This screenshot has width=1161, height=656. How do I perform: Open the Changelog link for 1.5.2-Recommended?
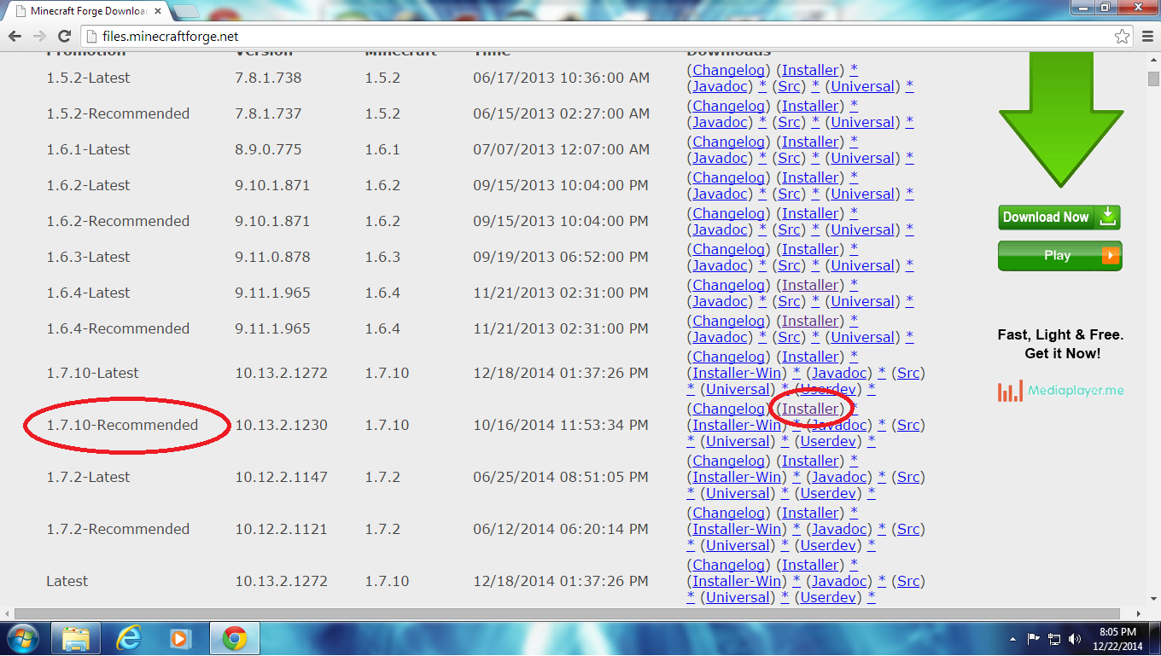tap(728, 106)
